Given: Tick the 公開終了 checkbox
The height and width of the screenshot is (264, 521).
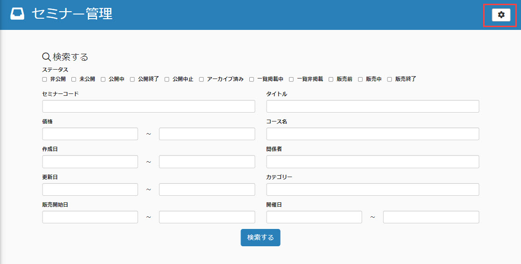Looking at the screenshot, I should [133, 79].
